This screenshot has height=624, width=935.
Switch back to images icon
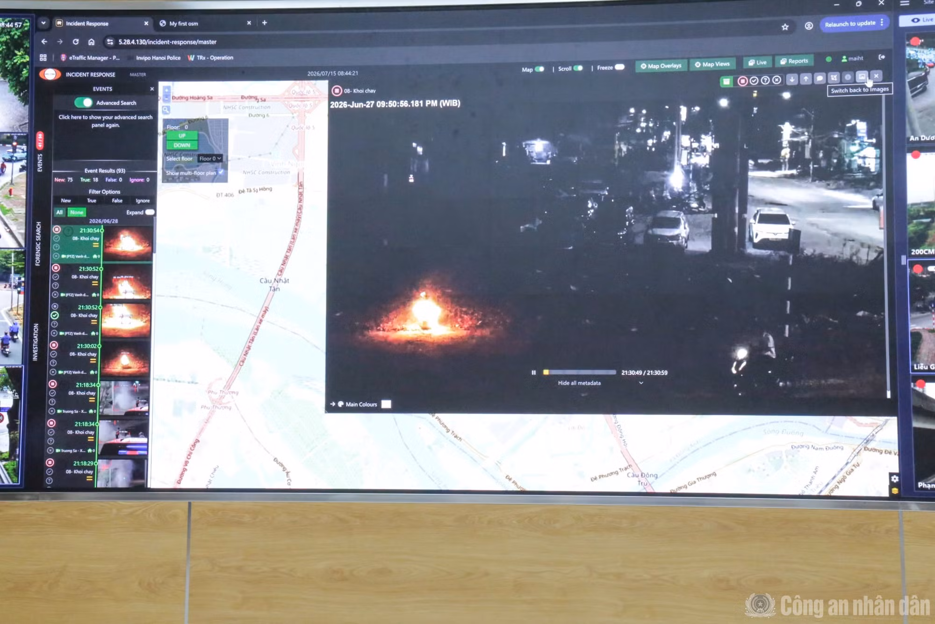pos(862,77)
